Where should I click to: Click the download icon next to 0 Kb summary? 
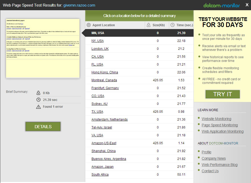pyautogui.click(x=38, y=93)
